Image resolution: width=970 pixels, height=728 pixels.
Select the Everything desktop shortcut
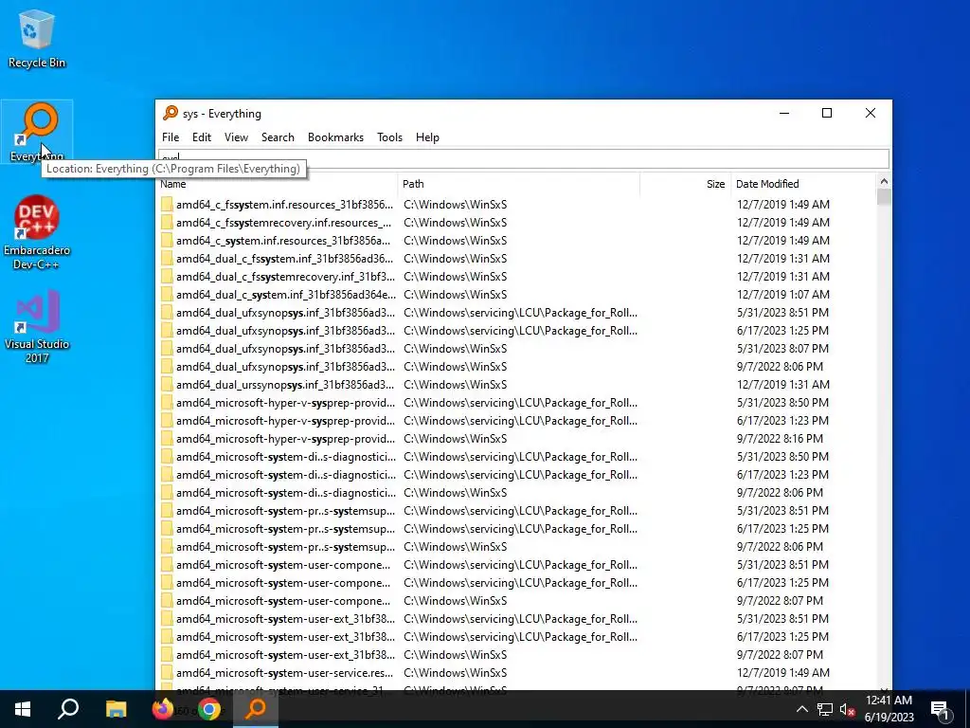(37, 131)
